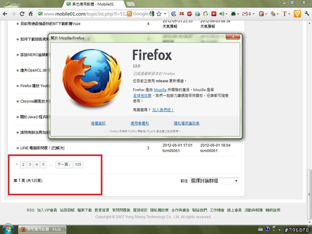
Task: Switch to the ptt.cc tab
Action: [x=13, y=4]
